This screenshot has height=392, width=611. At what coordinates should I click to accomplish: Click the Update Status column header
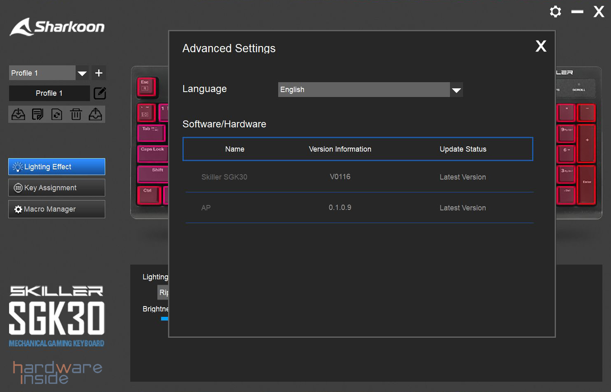[x=463, y=149]
